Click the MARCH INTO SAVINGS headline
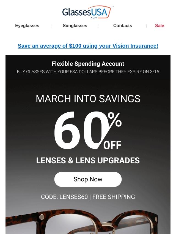Screen dimensions: 176x234 (x=88, y=99)
